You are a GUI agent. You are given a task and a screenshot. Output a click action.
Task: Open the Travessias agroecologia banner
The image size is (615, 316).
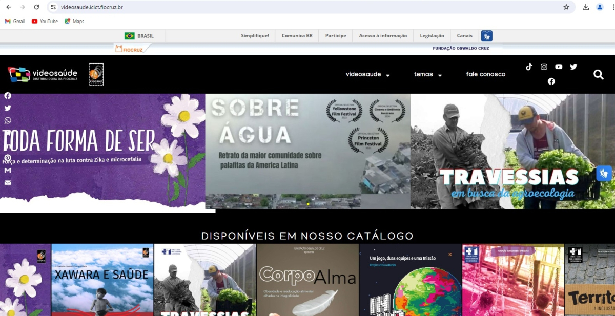click(512, 151)
